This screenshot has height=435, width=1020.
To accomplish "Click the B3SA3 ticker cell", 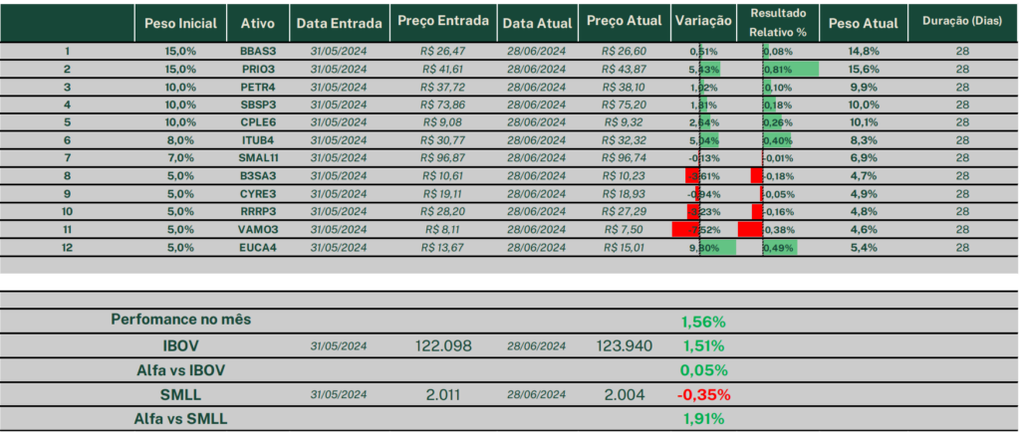I will [x=258, y=175].
